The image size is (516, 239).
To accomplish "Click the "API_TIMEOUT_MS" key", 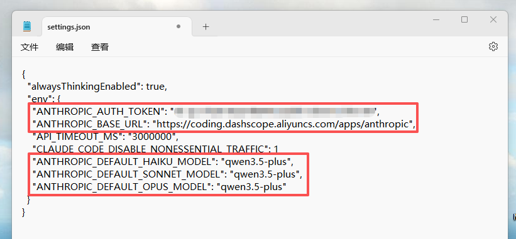I will pyautogui.click(x=78, y=137).
